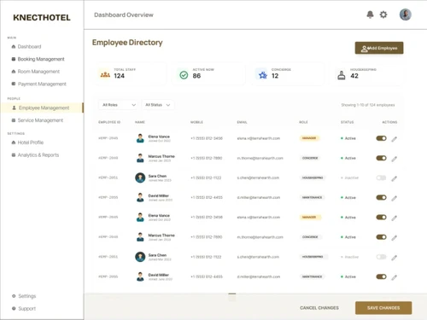Screen dimensions: 427x320
Task: Click the Add Employee button
Action: point(379,48)
